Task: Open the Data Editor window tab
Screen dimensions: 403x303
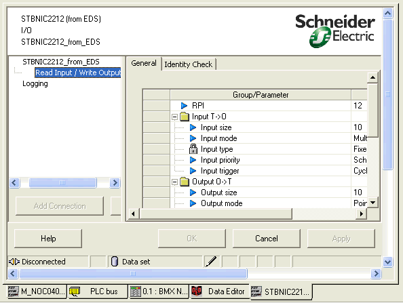Action: click(220, 291)
